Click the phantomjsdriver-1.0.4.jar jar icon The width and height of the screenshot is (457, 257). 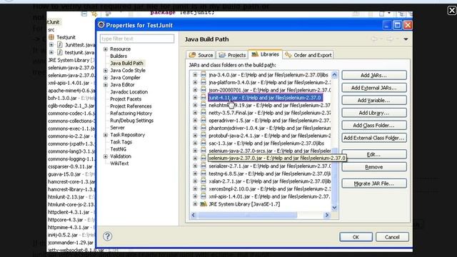pos(203,128)
